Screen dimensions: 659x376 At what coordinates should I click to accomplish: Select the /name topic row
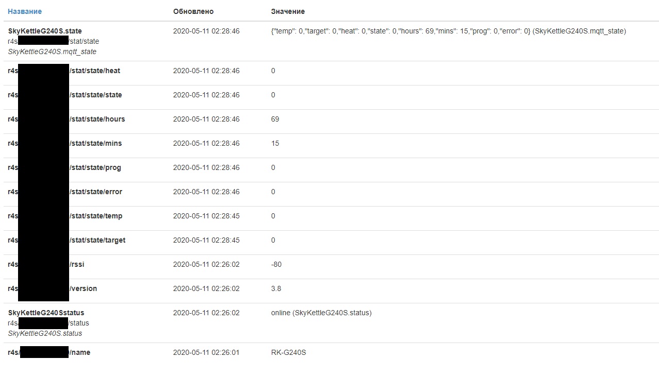[x=79, y=352]
